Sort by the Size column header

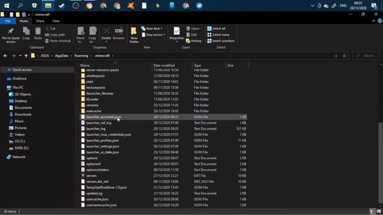pos(237,65)
